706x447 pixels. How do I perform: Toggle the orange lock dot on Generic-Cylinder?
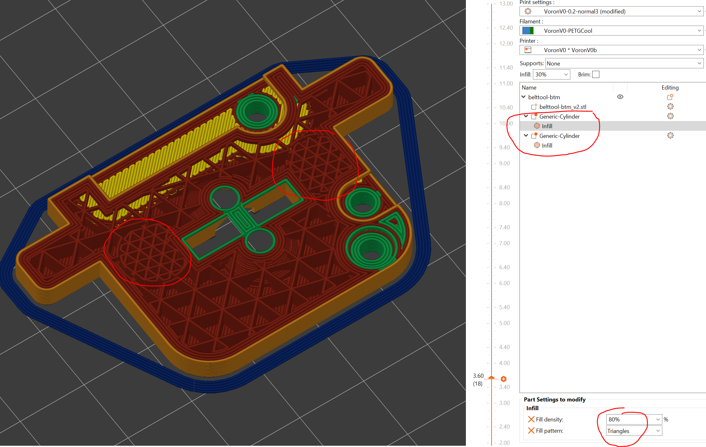click(536, 114)
